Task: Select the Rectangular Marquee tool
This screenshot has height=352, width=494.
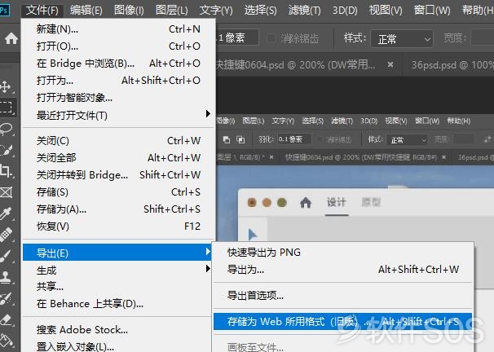Action: tap(7, 108)
